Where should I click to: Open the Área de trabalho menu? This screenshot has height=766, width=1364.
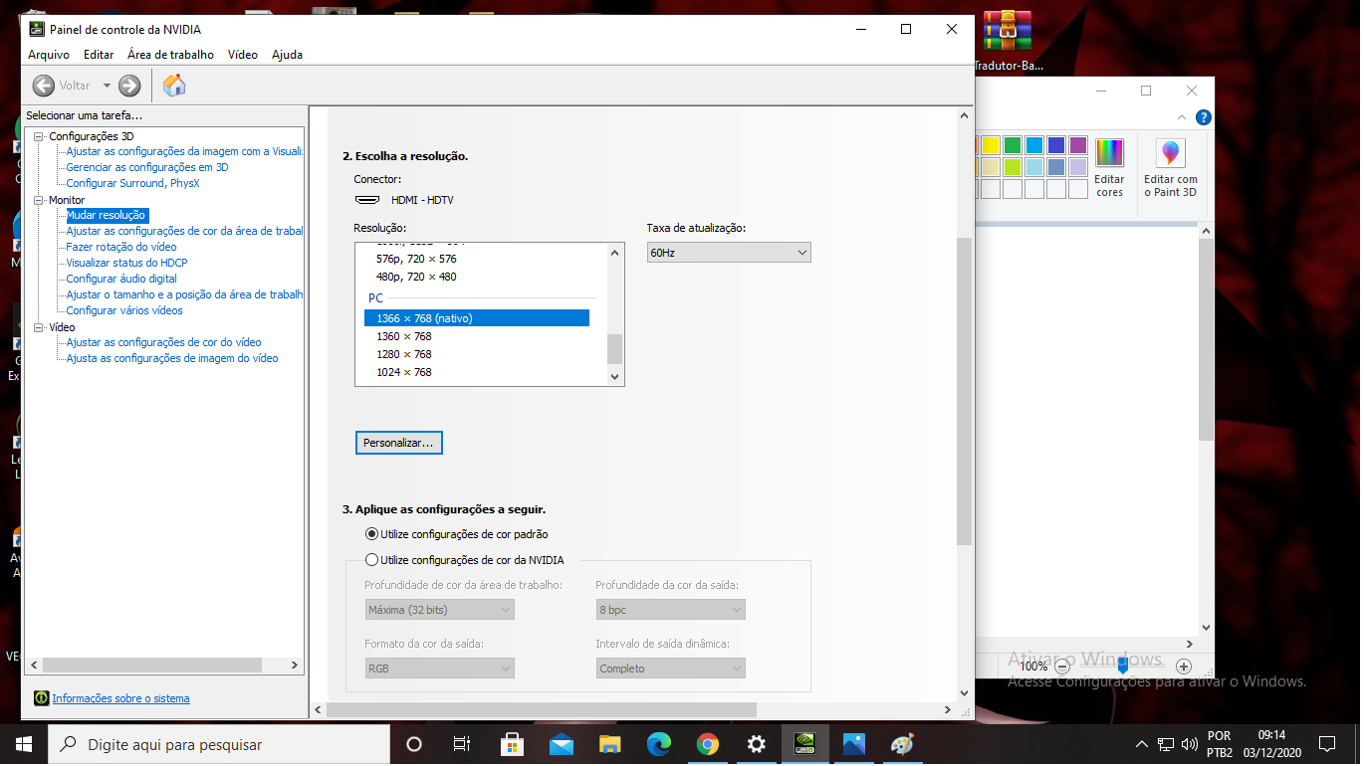point(170,55)
